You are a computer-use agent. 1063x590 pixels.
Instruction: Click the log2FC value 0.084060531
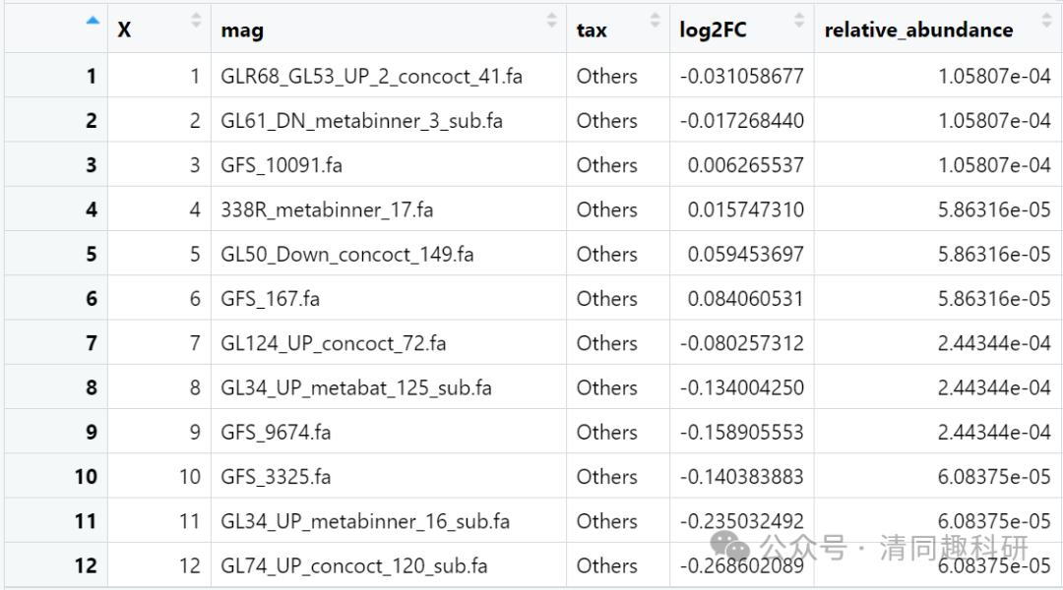[745, 299]
